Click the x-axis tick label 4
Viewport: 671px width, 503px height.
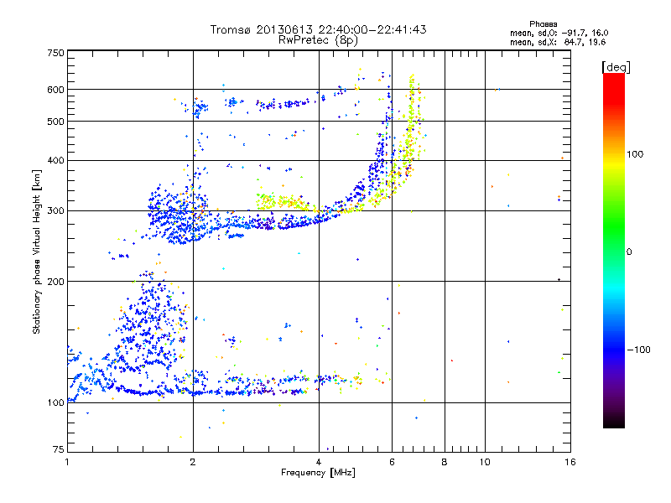tap(319, 462)
